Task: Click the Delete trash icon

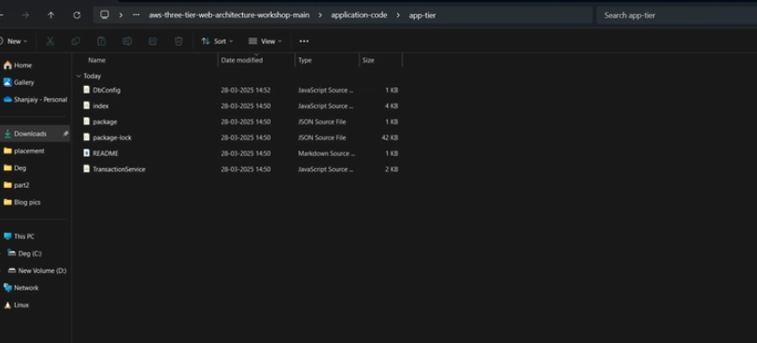Action: pyautogui.click(x=179, y=41)
